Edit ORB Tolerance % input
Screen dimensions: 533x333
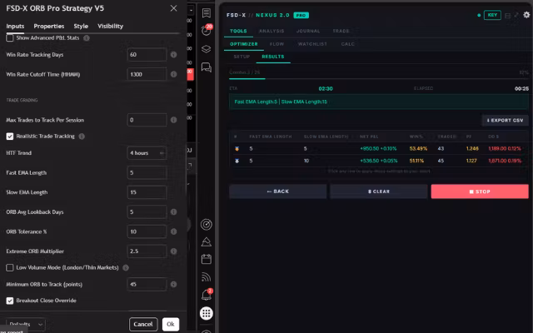click(147, 231)
